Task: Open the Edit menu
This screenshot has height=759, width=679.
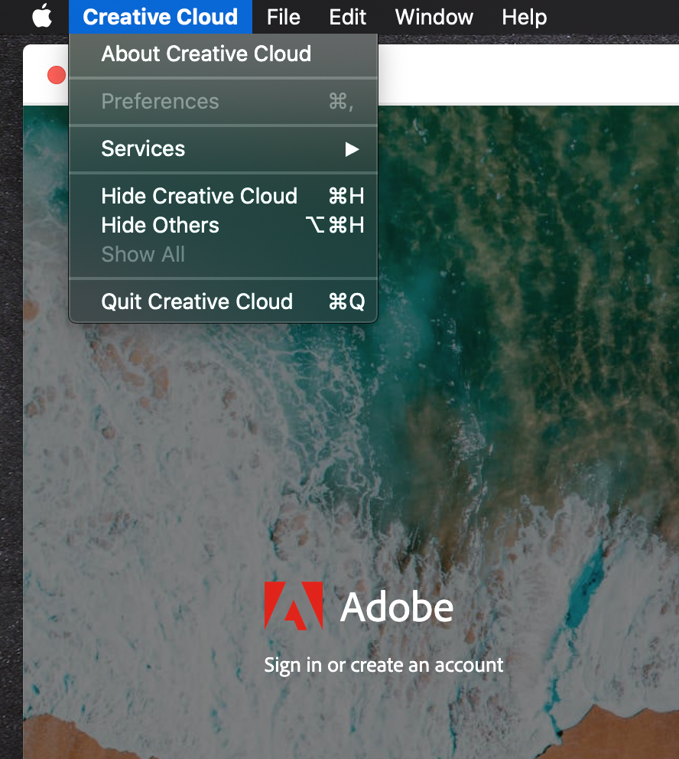Action: 347,17
